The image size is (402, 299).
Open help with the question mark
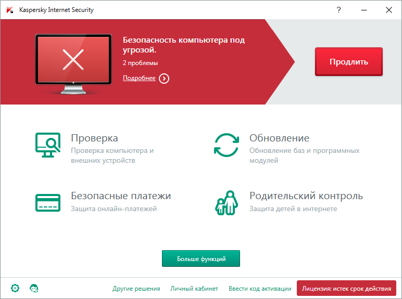(338, 10)
